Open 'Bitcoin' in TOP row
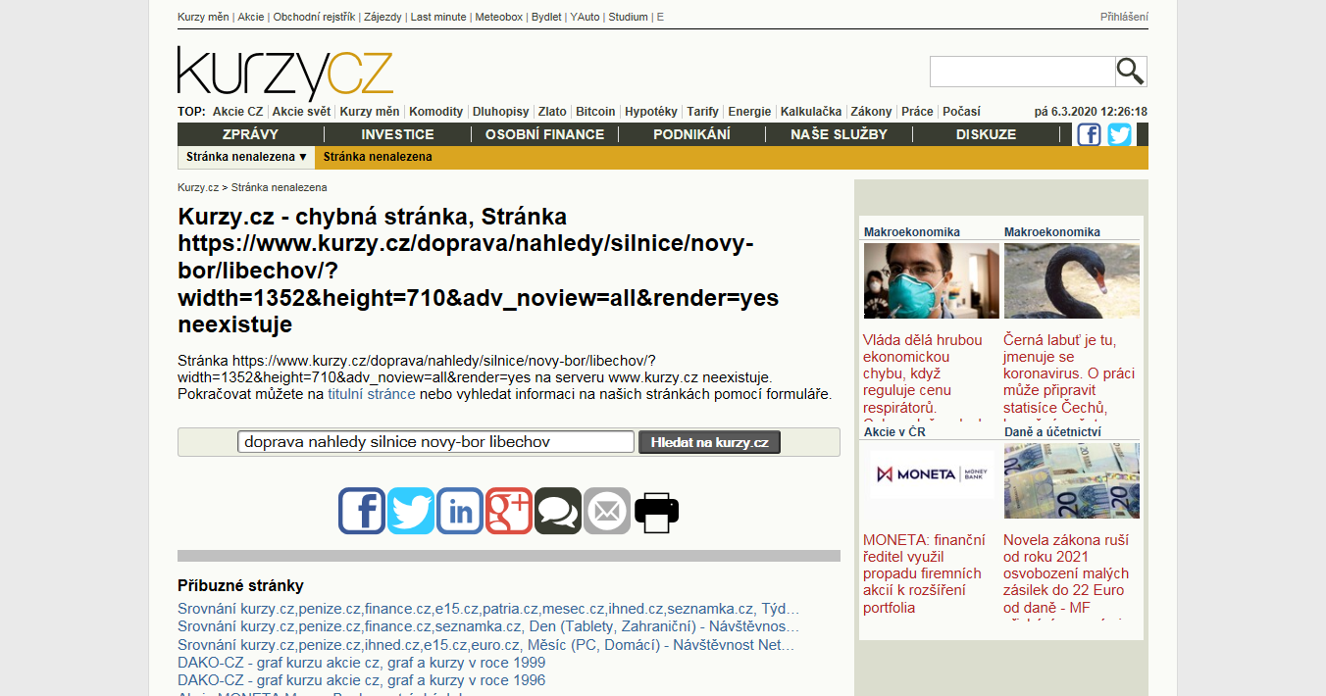1326x696 pixels. click(595, 112)
